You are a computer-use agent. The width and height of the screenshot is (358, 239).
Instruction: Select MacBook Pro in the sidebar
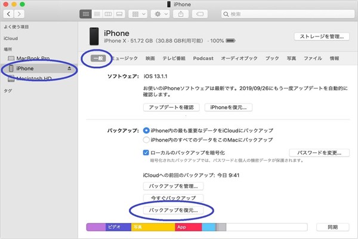pyautogui.click(x=33, y=59)
